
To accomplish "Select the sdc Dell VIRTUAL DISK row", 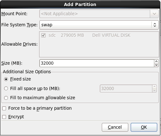I will [x=99, y=35].
